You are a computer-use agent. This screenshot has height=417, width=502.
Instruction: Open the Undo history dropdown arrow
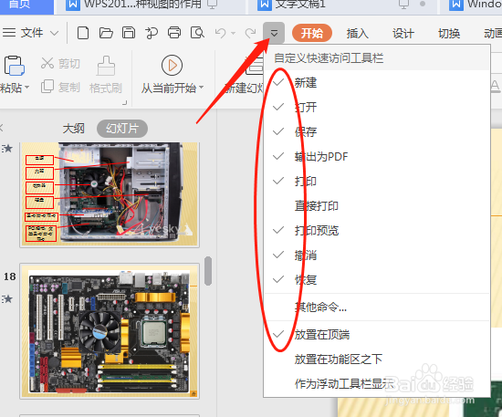[x=233, y=33]
